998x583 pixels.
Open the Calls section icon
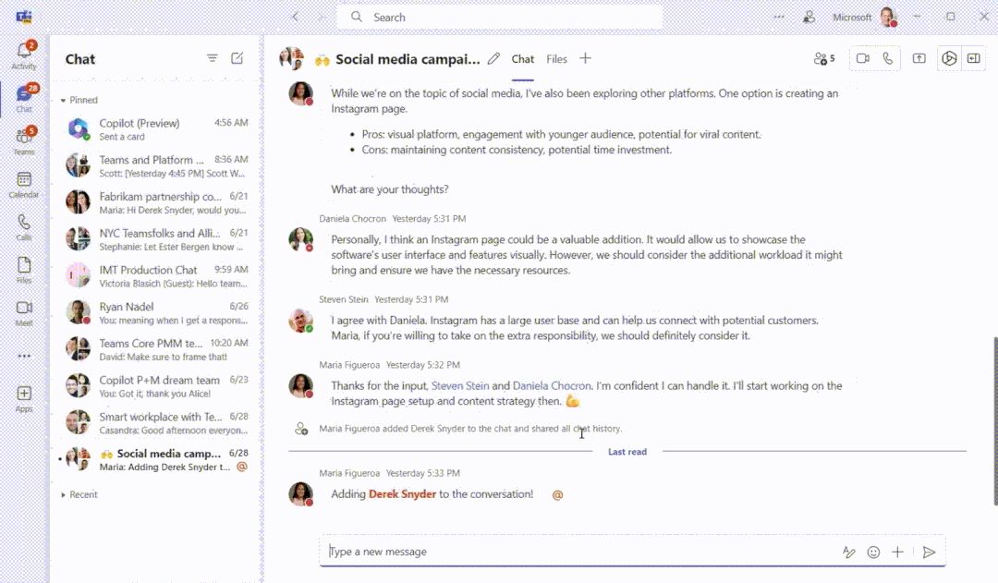pyautogui.click(x=24, y=226)
